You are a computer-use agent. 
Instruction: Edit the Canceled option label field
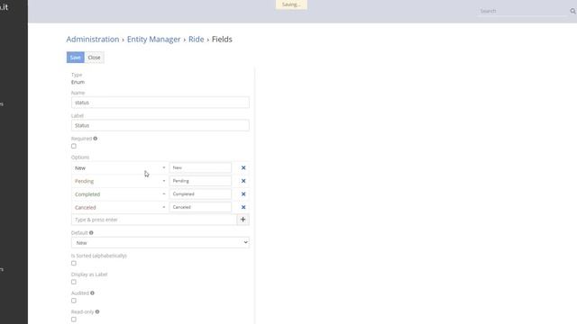[200, 207]
